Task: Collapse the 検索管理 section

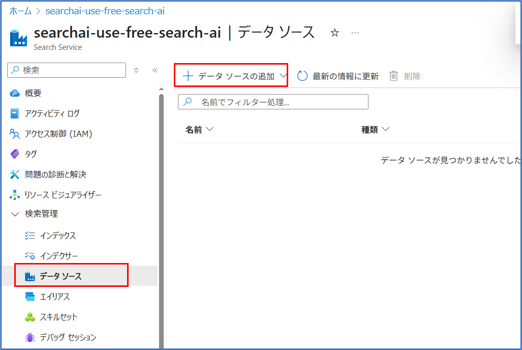Action: point(15,214)
